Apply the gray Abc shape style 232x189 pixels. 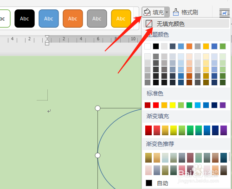point(97,19)
